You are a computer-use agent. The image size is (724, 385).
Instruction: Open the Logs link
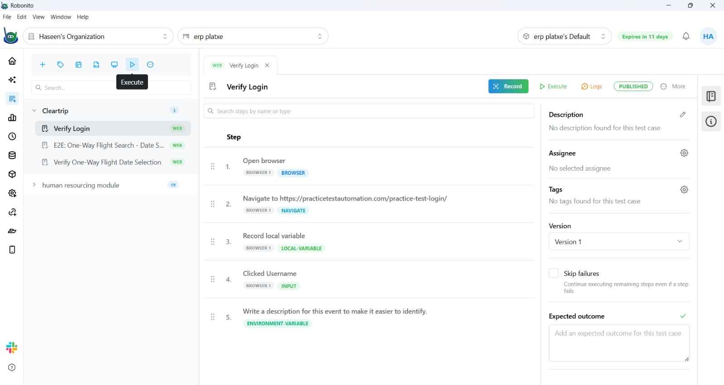tap(591, 87)
